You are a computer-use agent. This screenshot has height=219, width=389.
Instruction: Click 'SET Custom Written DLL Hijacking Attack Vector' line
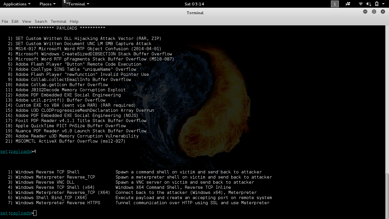(x=88, y=38)
